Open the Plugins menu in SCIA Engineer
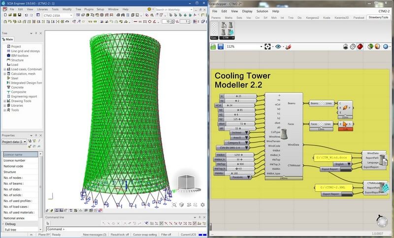The image size is (394, 238). tap(86, 9)
